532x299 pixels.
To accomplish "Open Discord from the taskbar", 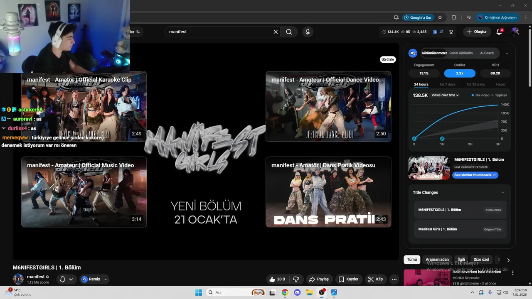I will point(297,292).
